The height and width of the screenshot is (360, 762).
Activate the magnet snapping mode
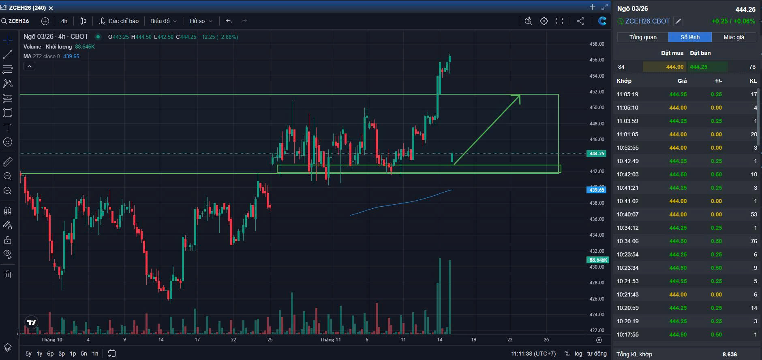point(8,211)
